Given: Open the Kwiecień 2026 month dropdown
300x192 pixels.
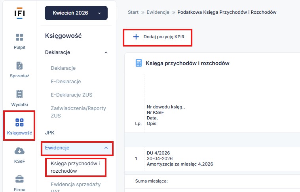Looking at the screenshot, I should (x=76, y=13).
